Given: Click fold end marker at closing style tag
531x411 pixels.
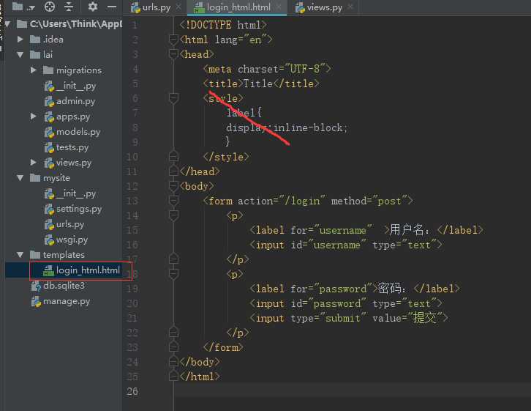Looking at the screenshot, I should 173,156.
